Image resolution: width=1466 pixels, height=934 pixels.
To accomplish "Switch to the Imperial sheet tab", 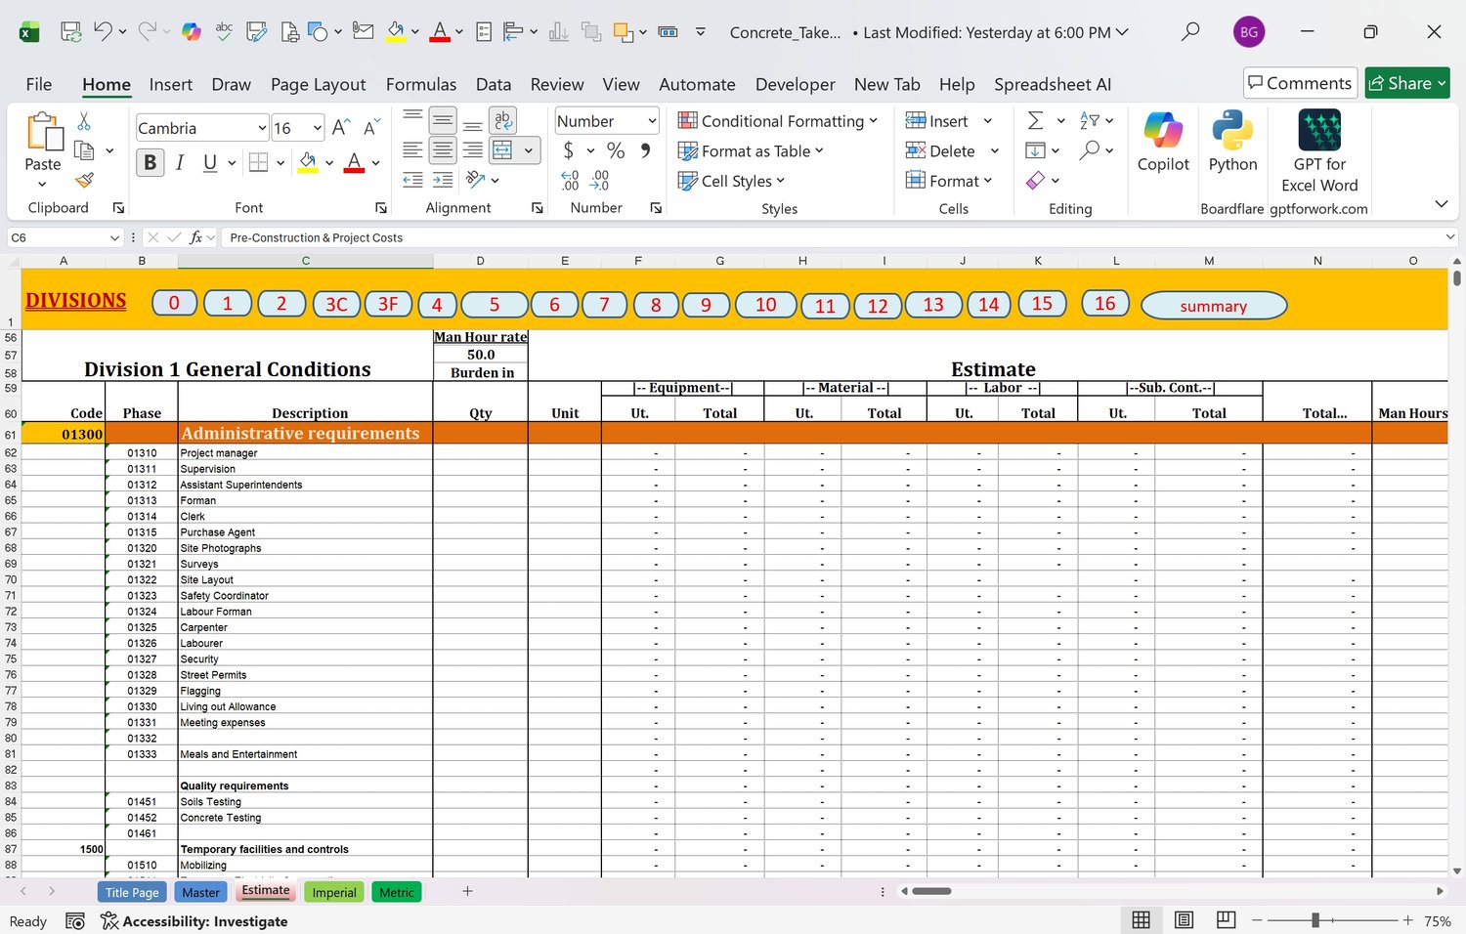I will click(334, 892).
